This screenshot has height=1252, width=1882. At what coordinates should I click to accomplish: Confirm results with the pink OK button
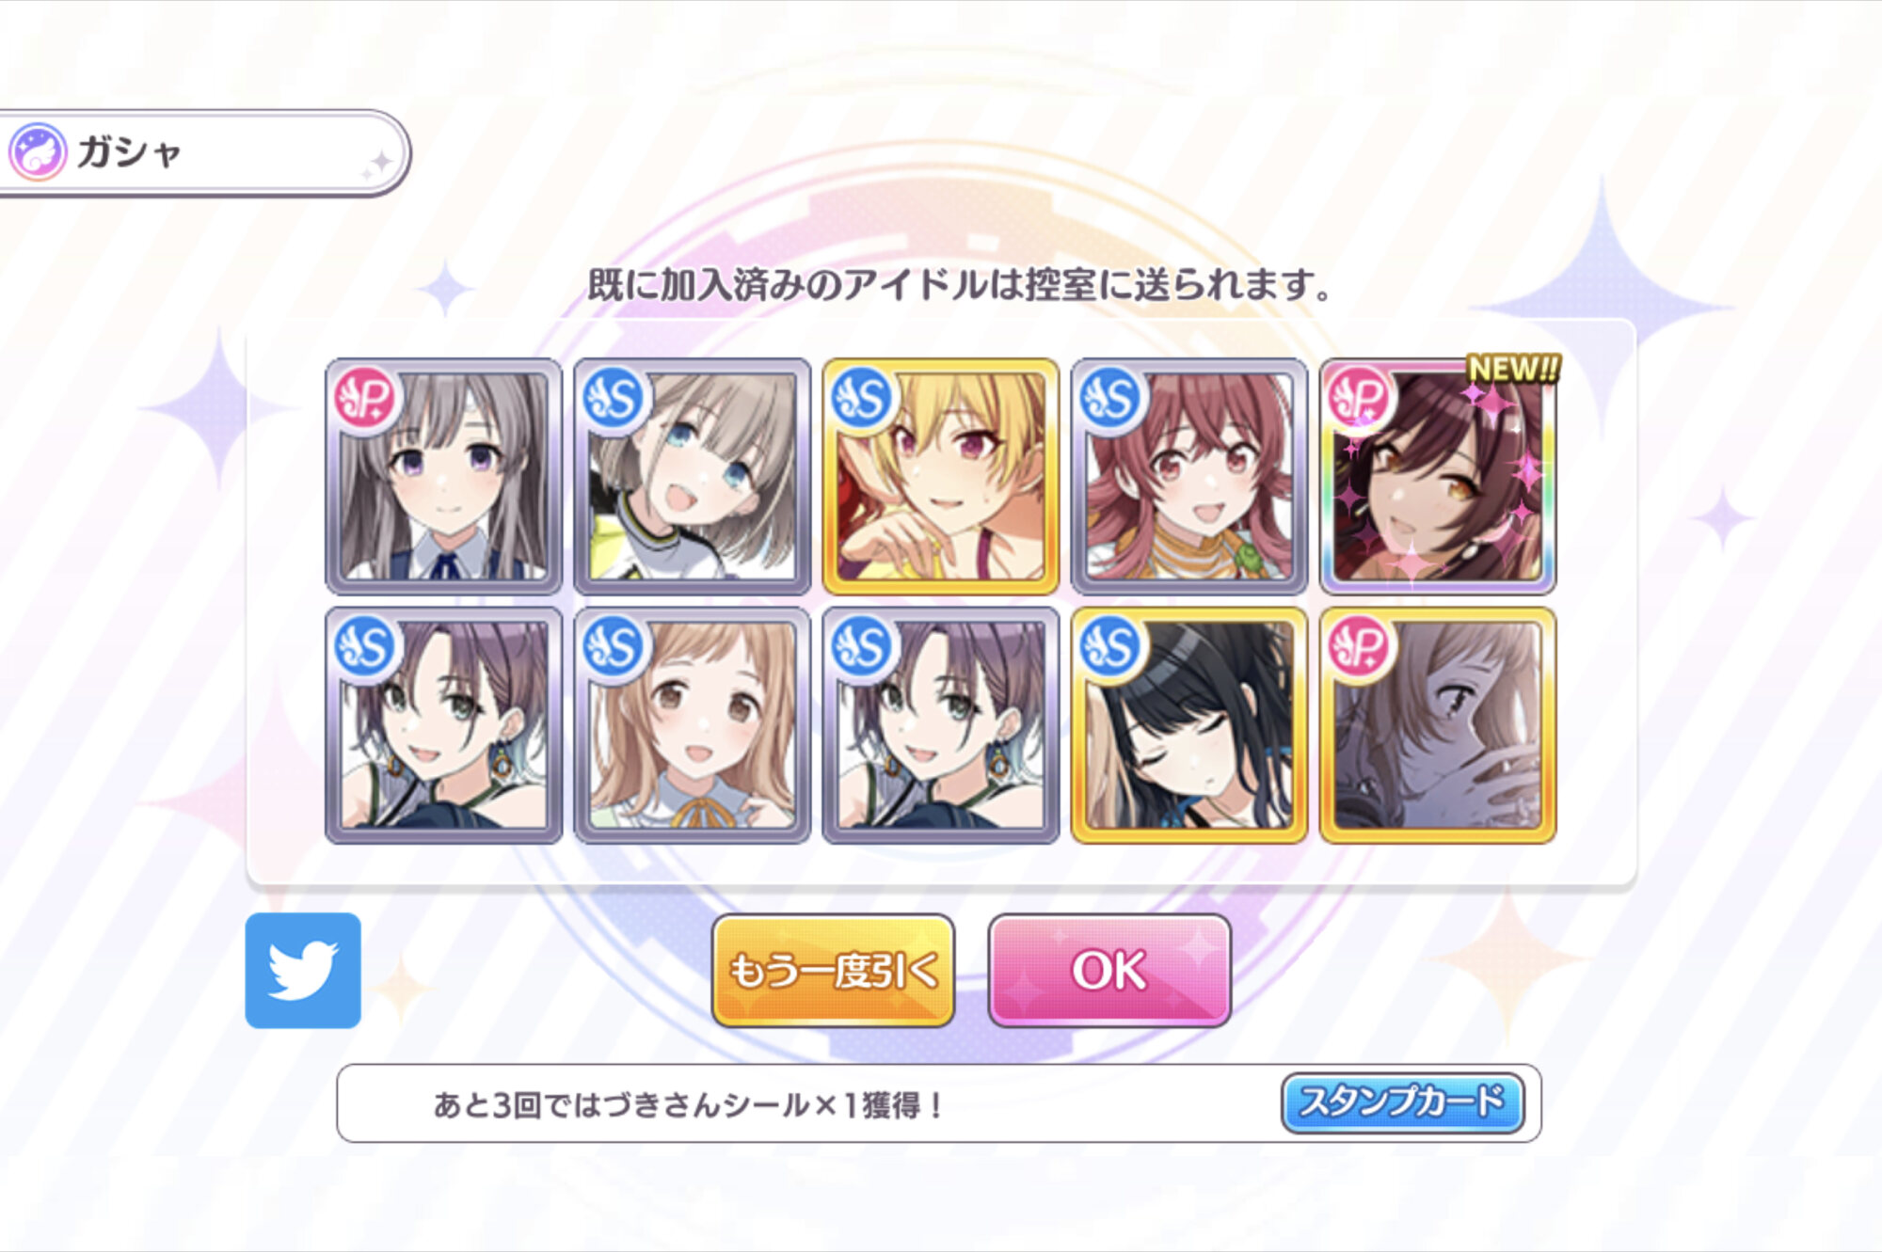(1109, 970)
